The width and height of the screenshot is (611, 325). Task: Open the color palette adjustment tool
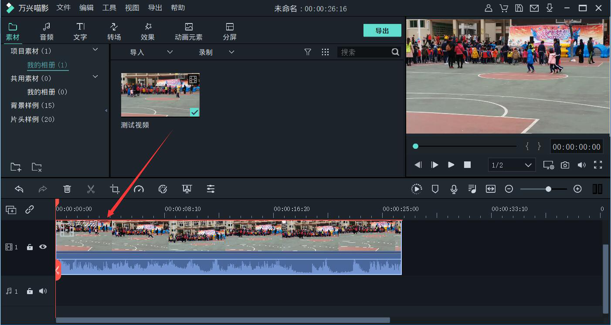tap(163, 189)
